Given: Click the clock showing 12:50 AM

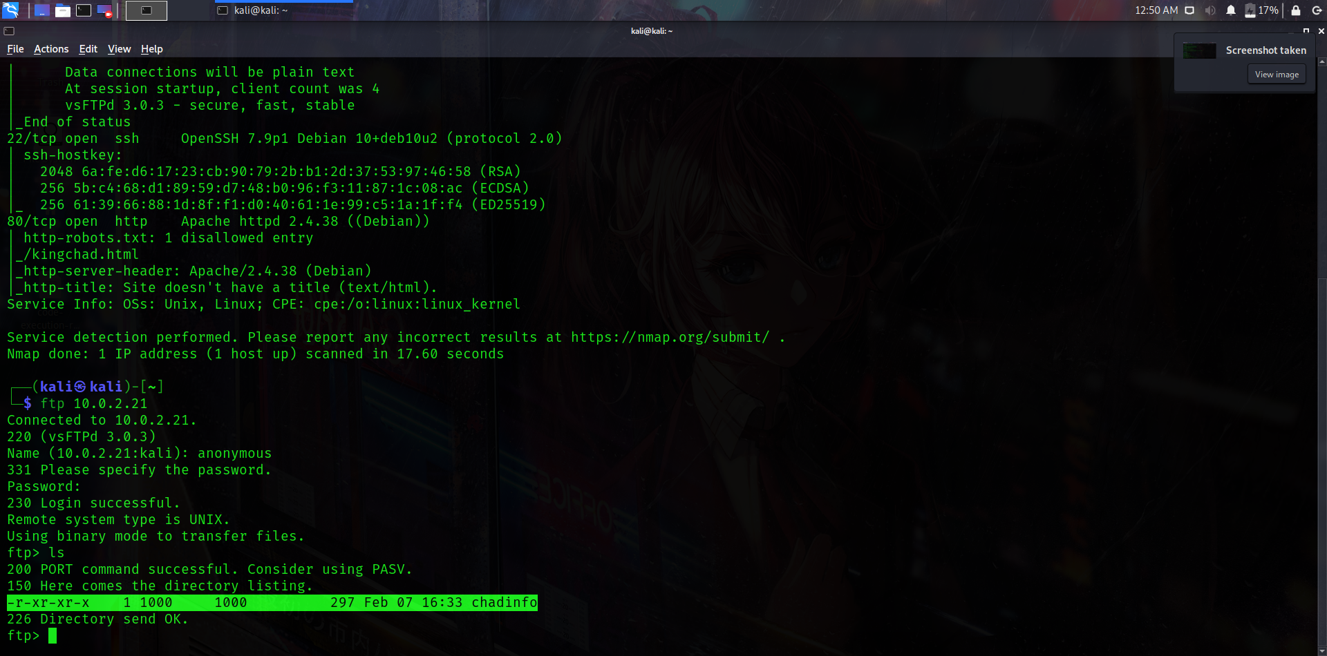Looking at the screenshot, I should point(1156,10).
